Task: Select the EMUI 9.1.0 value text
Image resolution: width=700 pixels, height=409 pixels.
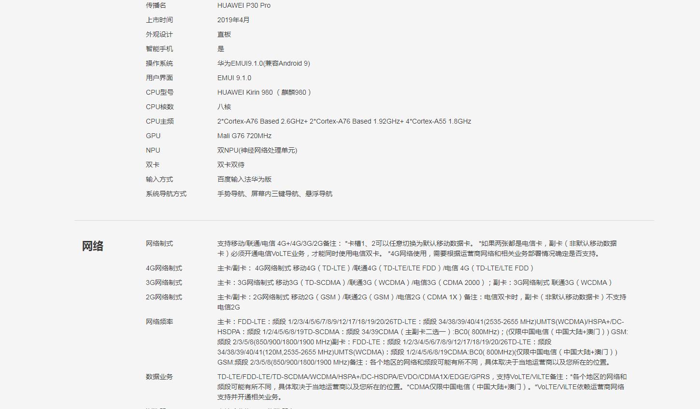Action: pos(235,78)
